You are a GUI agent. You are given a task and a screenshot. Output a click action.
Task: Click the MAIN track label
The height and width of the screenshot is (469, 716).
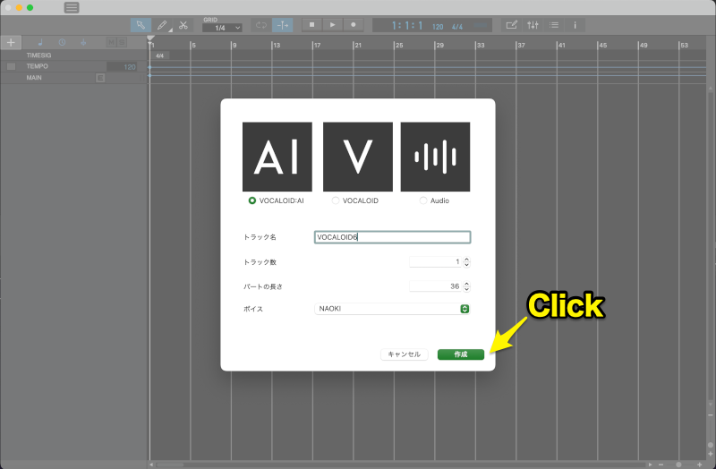(x=34, y=78)
